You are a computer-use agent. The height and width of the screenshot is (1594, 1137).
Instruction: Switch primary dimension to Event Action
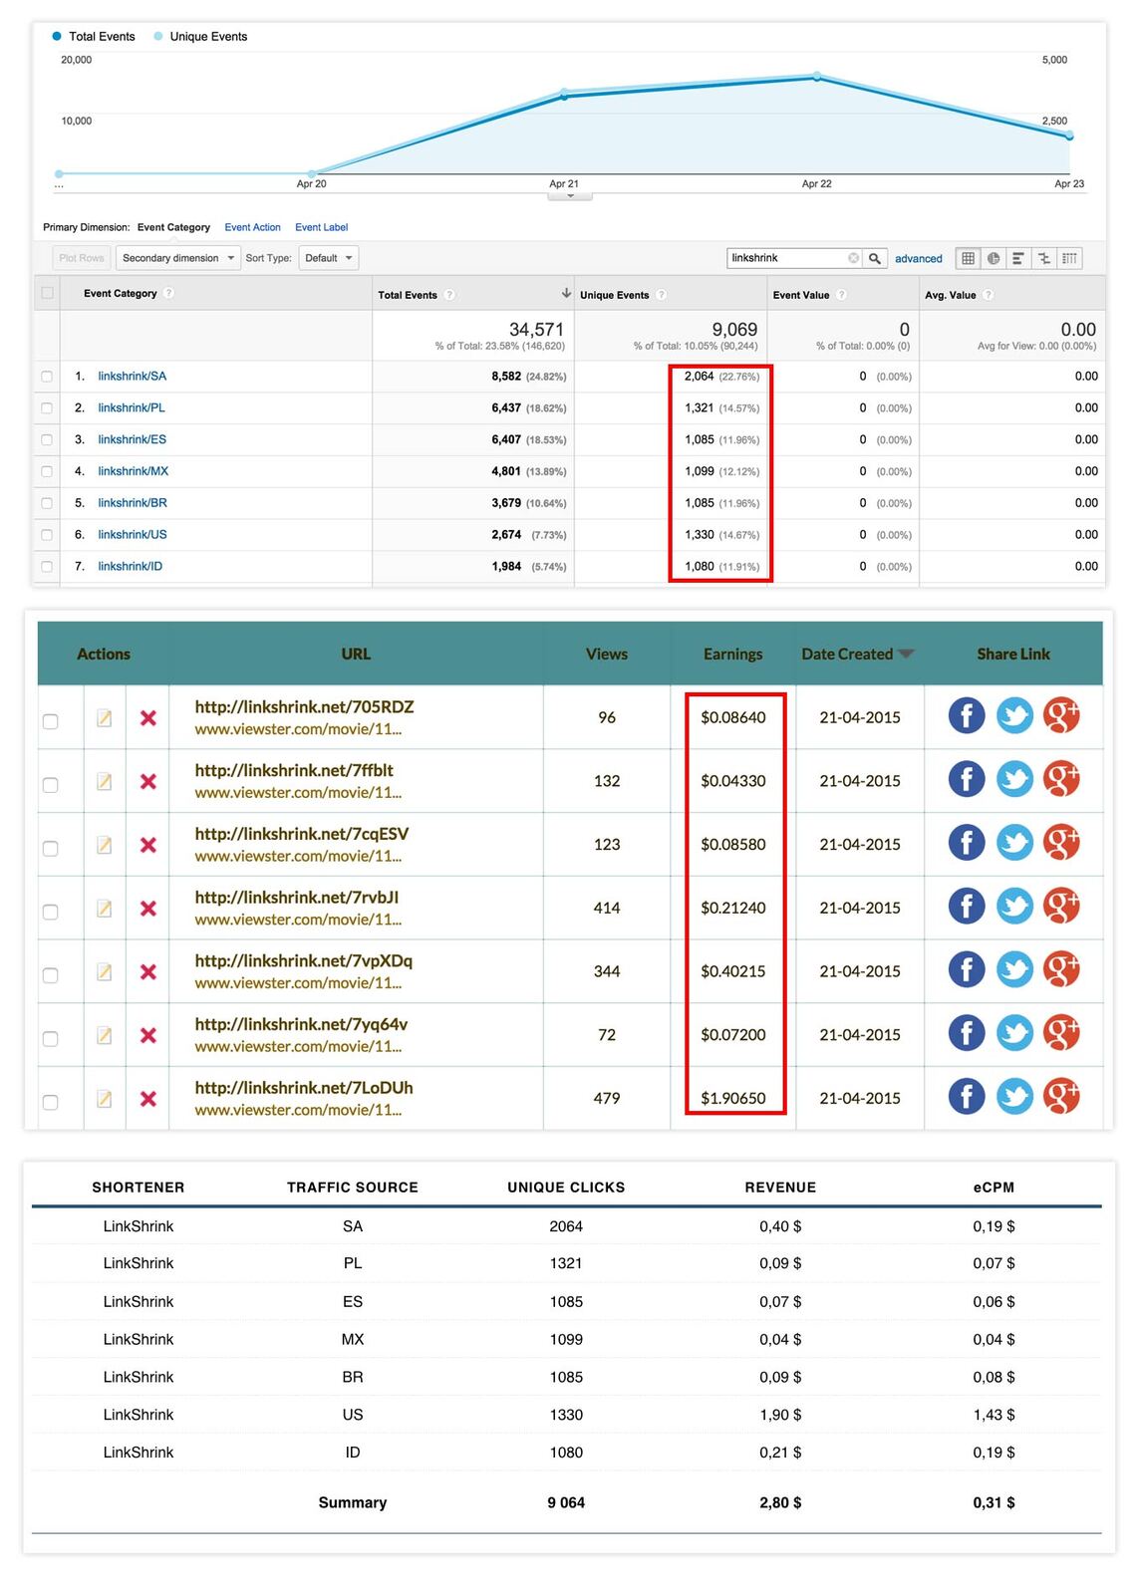[x=252, y=227]
